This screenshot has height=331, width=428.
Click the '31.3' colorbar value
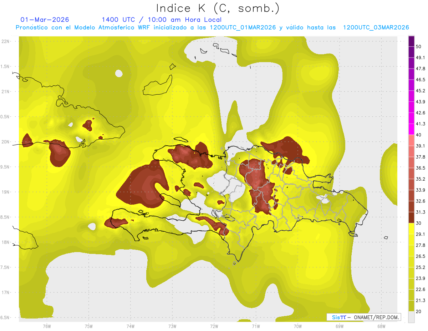point(421,212)
